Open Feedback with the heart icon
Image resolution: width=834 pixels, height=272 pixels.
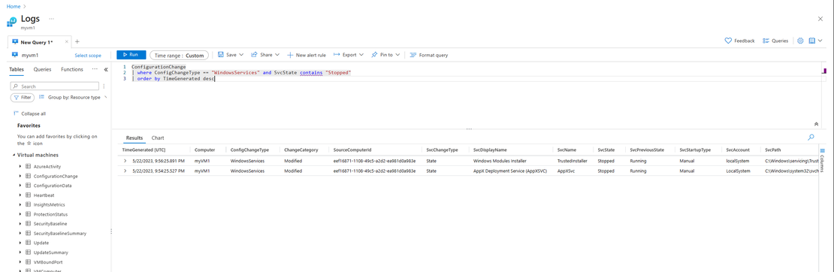coord(740,41)
